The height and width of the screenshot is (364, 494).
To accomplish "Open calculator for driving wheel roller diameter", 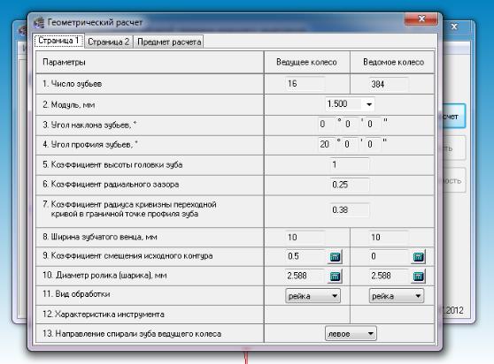I will 335,276.
